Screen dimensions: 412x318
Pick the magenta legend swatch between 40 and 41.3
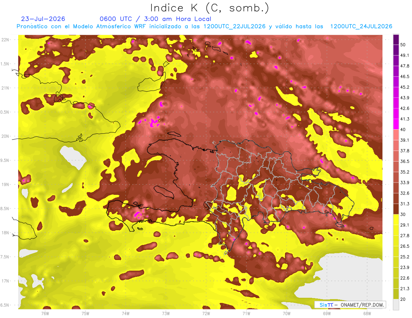pos(396,124)
